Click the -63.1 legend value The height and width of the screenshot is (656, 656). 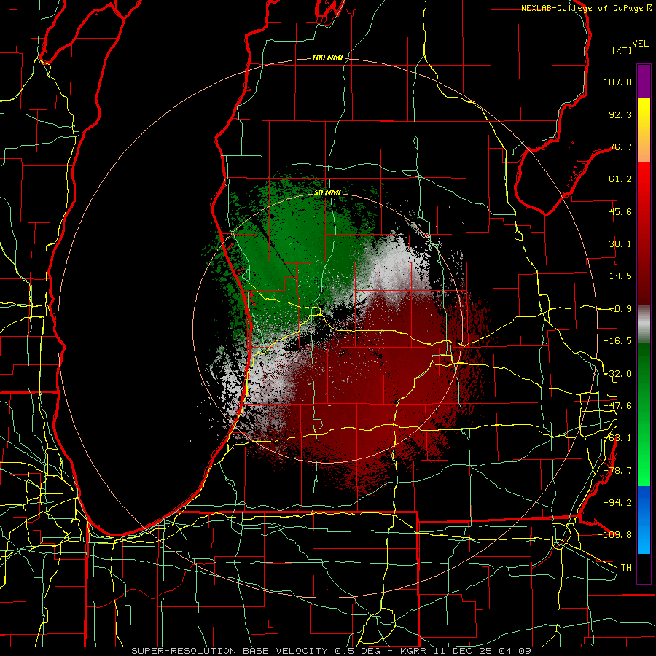(617, 438)
